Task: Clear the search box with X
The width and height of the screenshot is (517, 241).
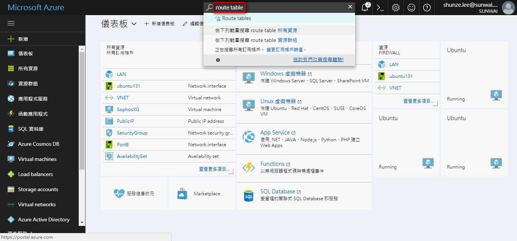Action: point(350,7)
